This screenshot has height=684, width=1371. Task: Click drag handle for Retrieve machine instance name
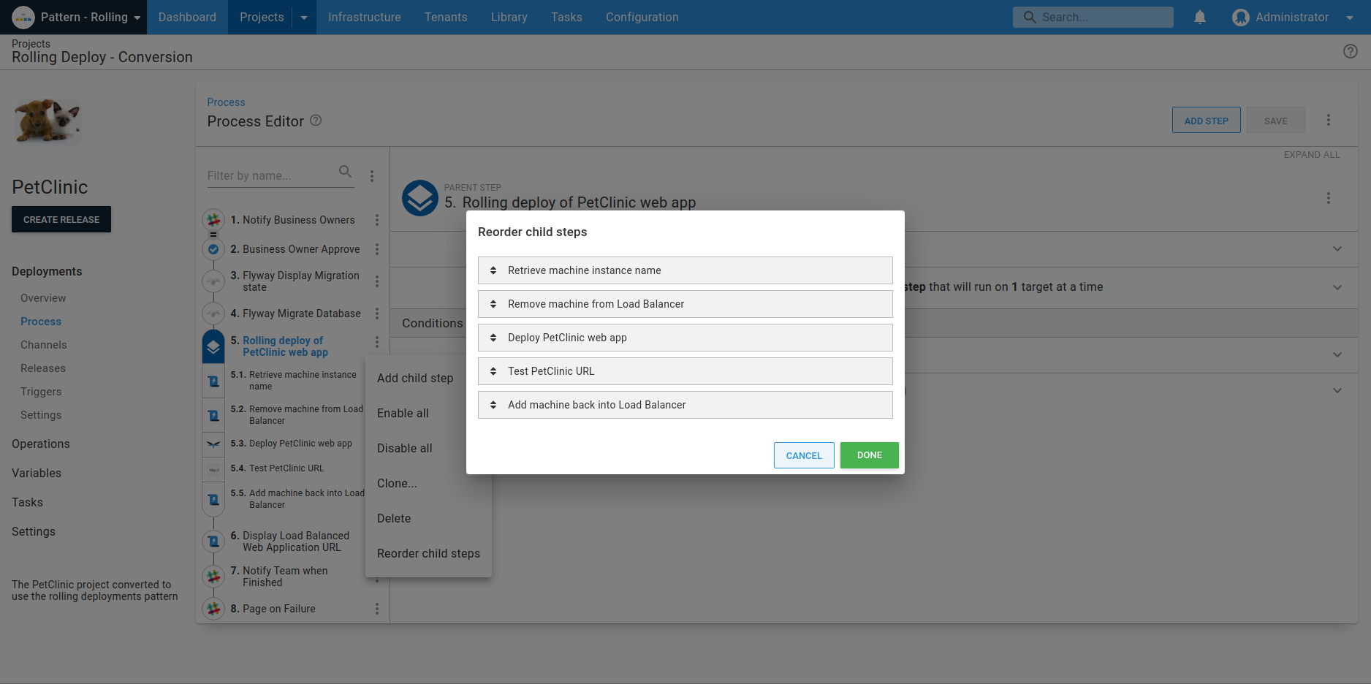pos(493,270)
